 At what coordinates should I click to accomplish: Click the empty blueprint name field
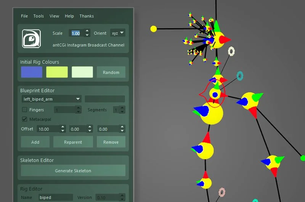[105, 99]
